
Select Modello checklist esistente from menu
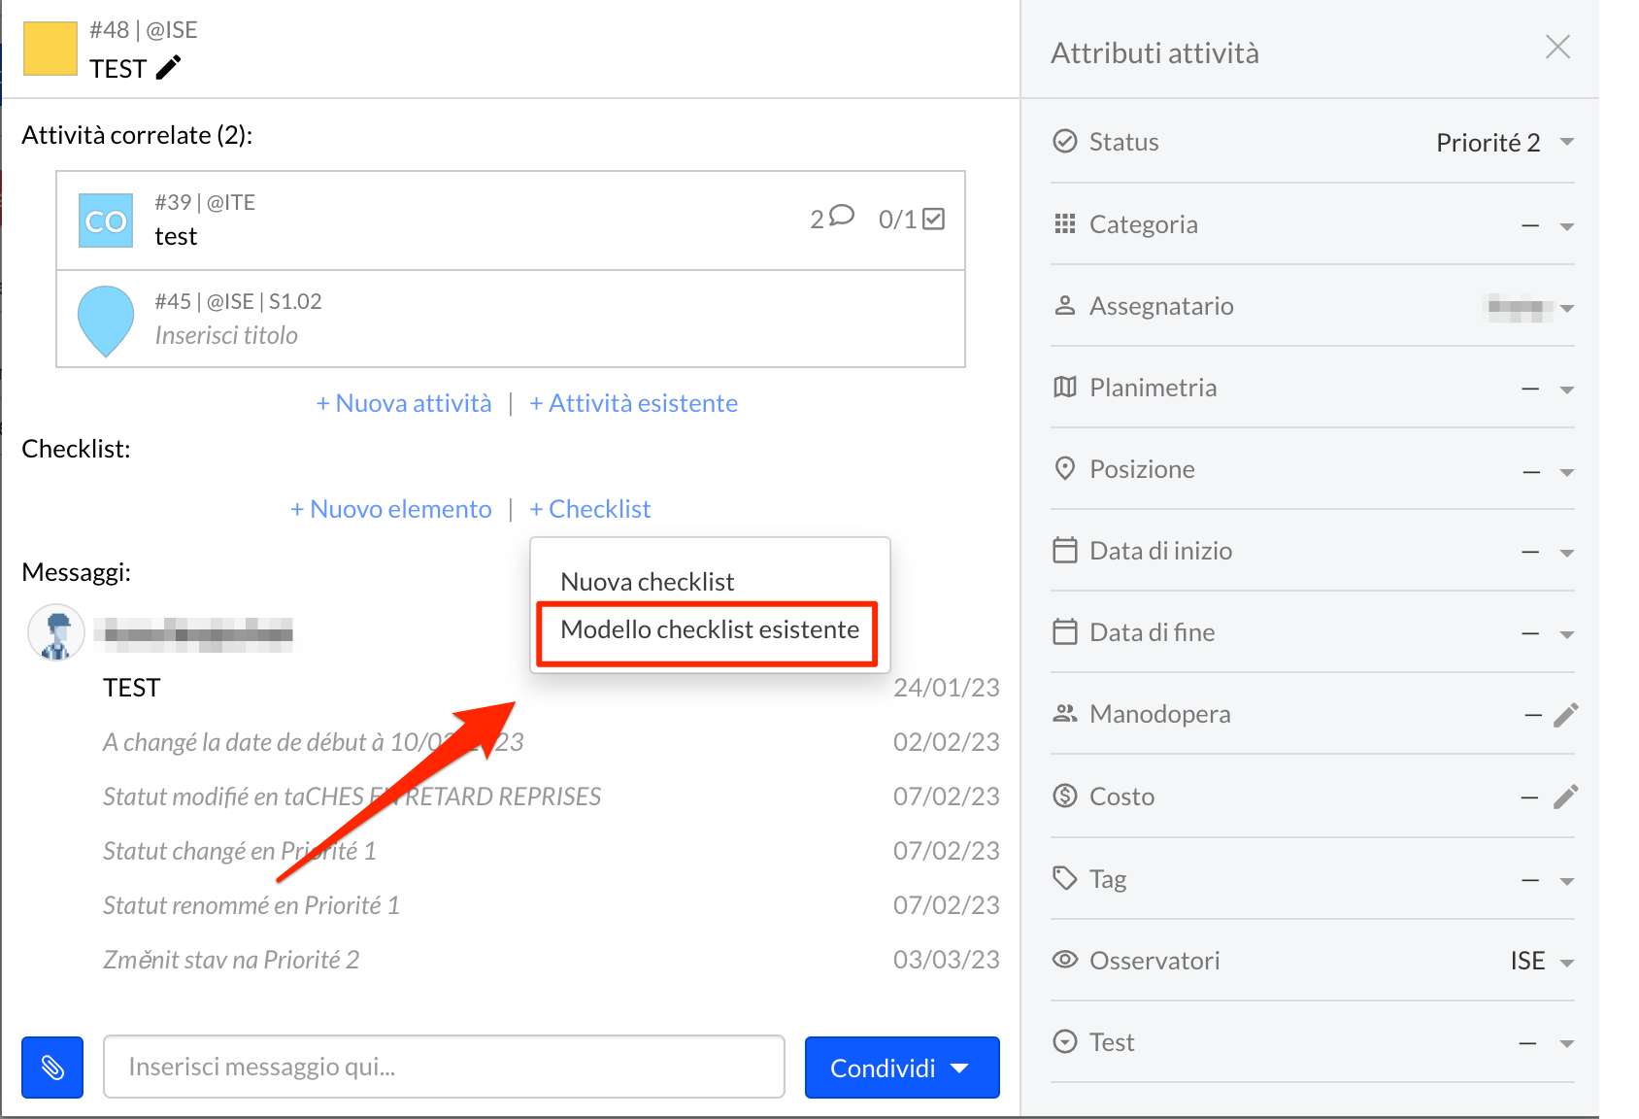[709, 630]
